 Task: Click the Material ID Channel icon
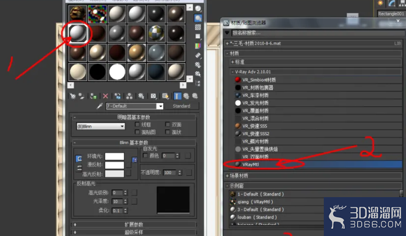coord(153,96)
